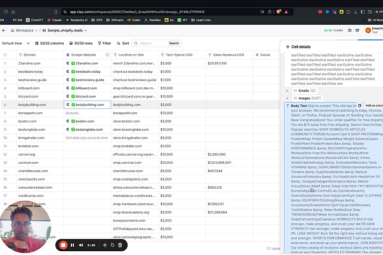Open the Credits indicator
Image resolution: width=383 pixels, height=255 pixels.
[x=333, y=31]
